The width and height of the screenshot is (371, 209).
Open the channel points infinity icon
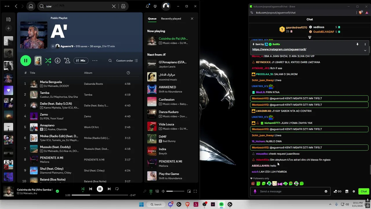point(337,192)
